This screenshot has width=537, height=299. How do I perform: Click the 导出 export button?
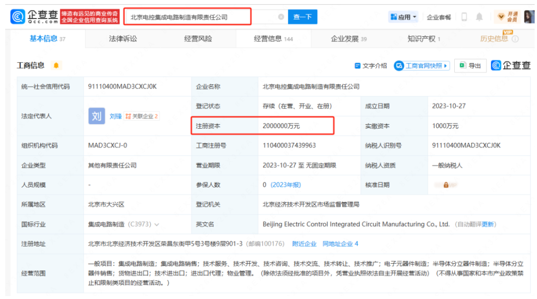coord(470,66)
